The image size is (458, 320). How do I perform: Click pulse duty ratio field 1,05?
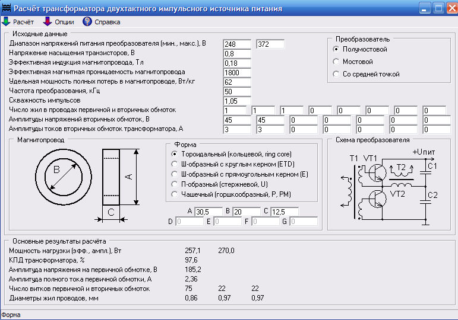pos(237,101)
